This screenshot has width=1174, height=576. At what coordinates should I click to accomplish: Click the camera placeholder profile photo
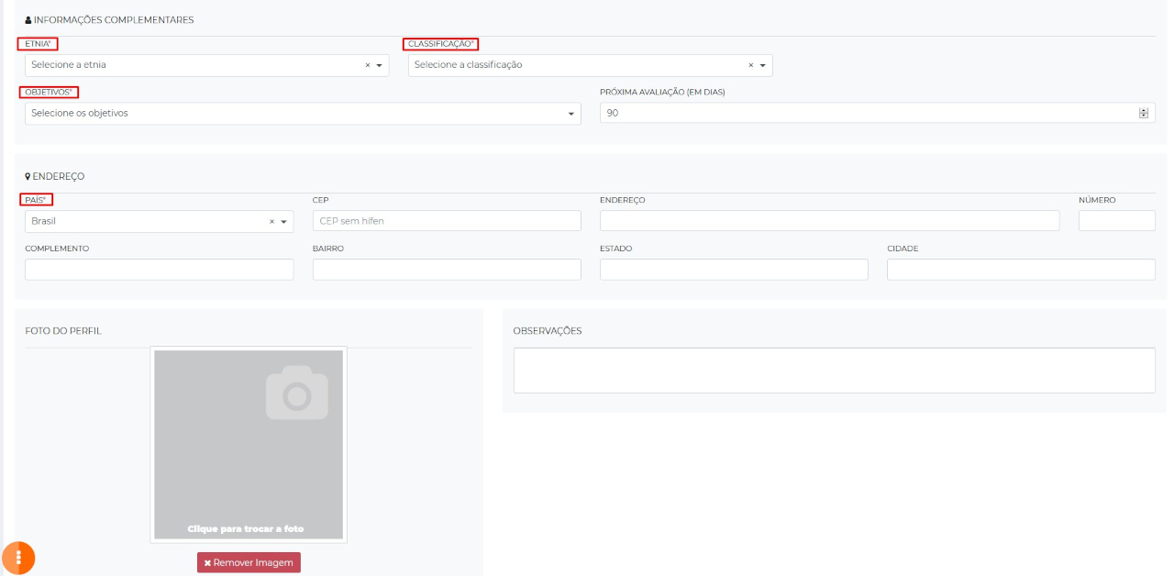[x=249, y=444]
